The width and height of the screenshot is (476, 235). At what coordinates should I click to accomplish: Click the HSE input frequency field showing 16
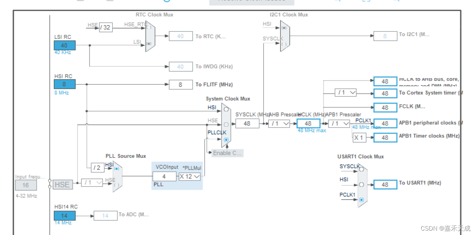point(25,185)
